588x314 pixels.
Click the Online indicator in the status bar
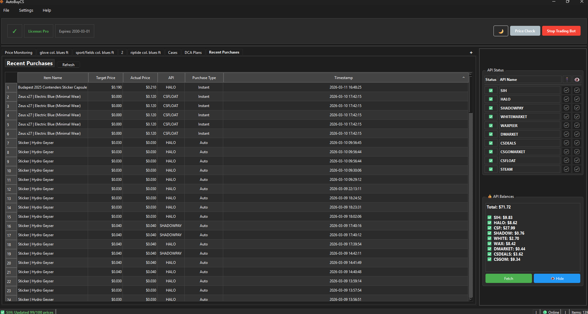[x=550, y=312]
